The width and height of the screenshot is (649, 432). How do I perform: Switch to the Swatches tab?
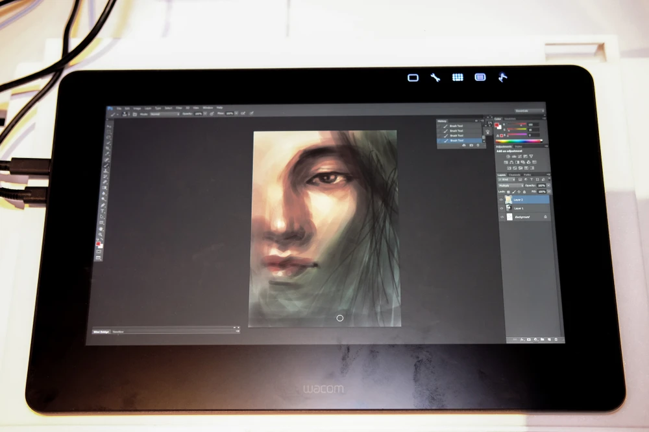pos(511,119)
